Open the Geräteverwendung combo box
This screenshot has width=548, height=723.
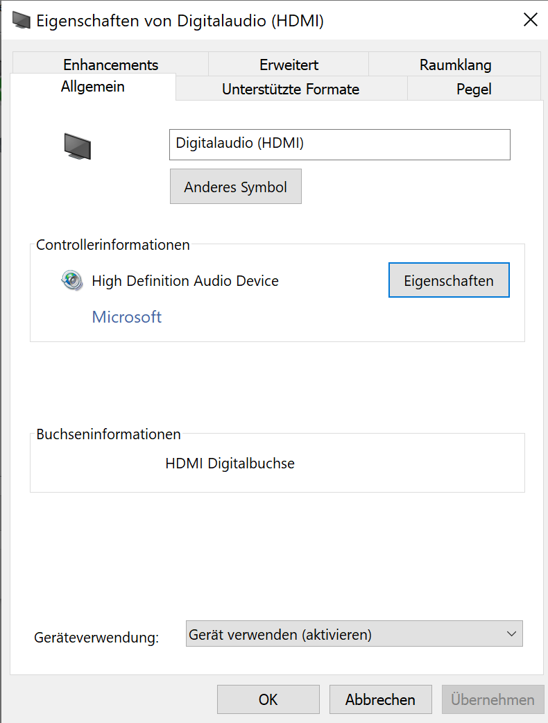click(x=354, y=633)
